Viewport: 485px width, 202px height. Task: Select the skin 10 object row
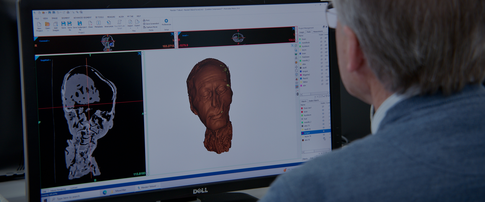pyautogui.click(x=316, y=140)
